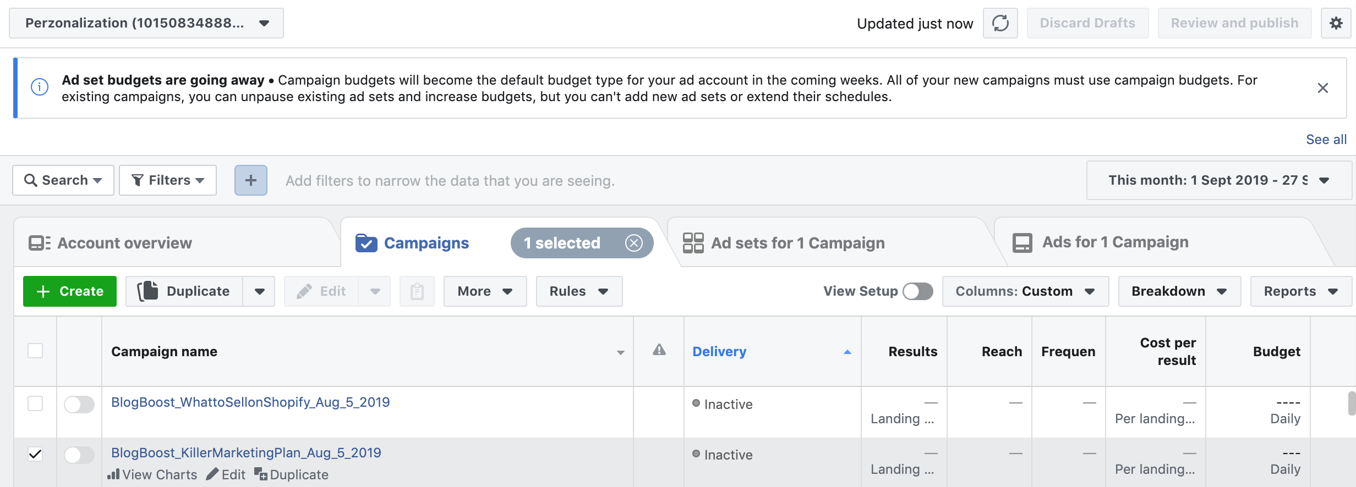The width and height of the screenshot is (1356, 487).
Task: Click the info icon in the banner
Action: [40, 87]
